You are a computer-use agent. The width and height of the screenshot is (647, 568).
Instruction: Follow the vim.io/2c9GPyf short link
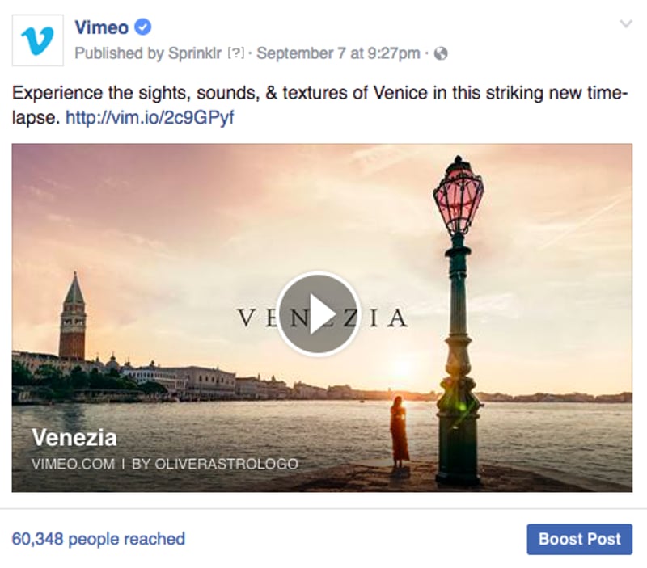click(x=150, y=117)
